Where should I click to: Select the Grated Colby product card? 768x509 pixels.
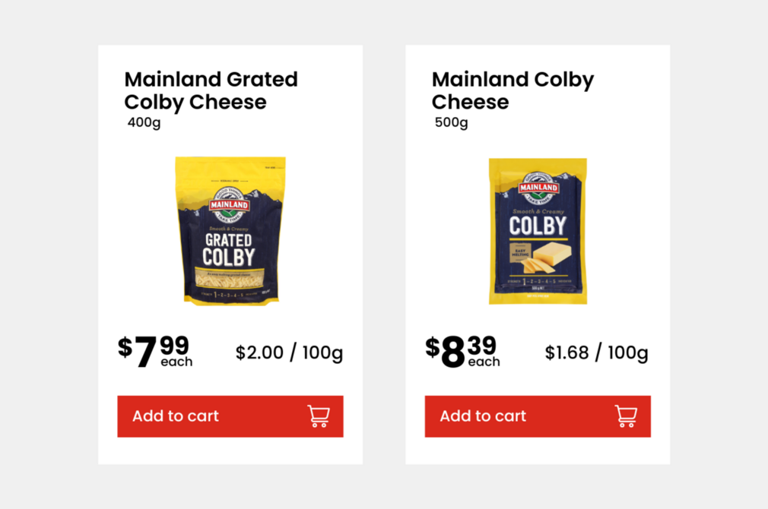click(x=230, y=254)
